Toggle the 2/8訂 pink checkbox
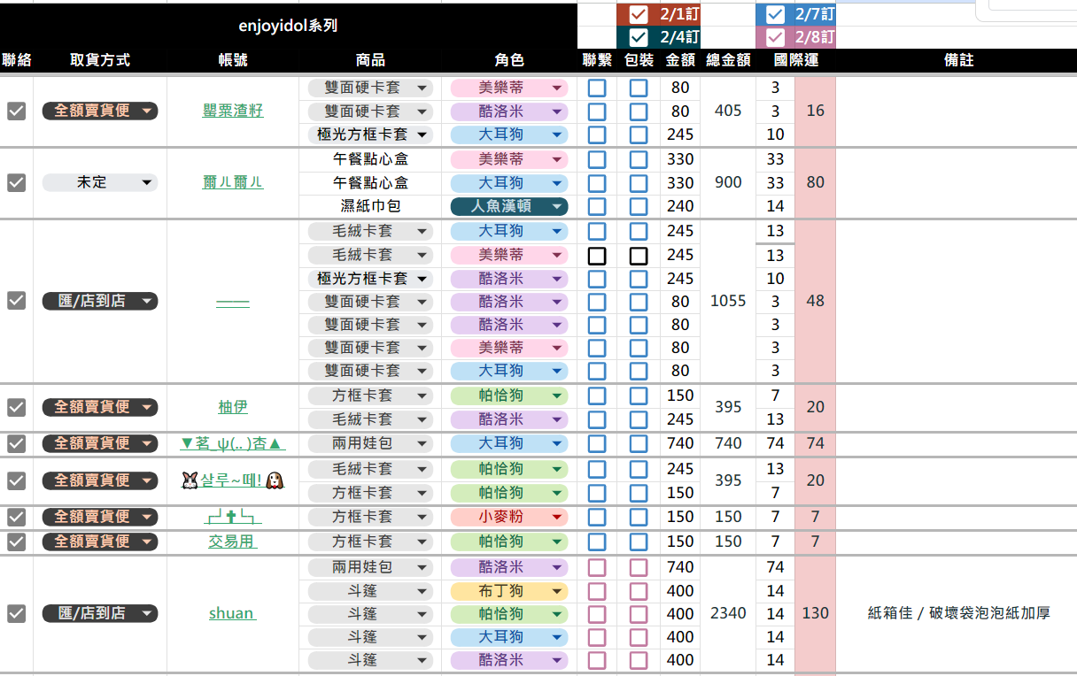The image size is (1077, 676). (775, 37)
